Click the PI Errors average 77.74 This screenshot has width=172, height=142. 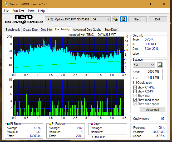(37, 128)
